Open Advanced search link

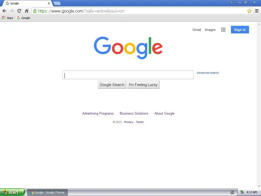(208, 73)
